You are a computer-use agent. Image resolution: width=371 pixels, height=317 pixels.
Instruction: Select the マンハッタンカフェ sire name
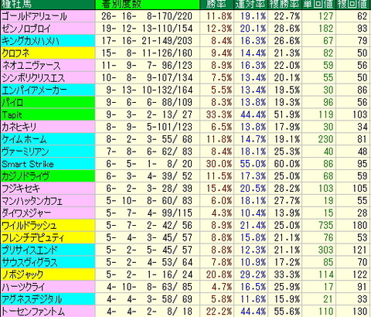tap(32, 201)
